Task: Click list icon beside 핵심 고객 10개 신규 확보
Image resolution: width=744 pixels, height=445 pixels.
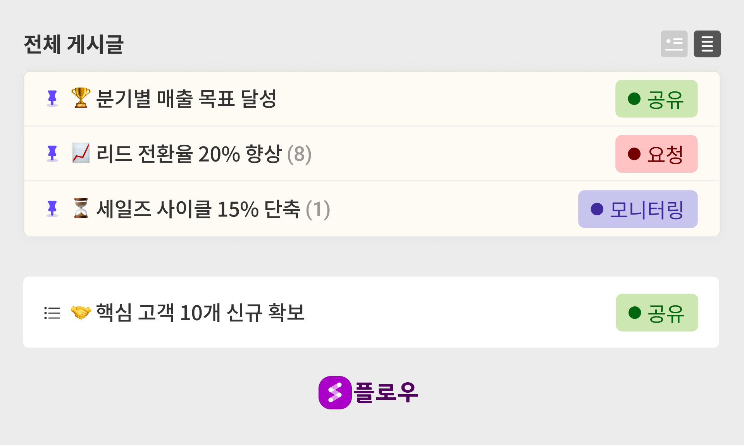Action: [x=52, y=313]
